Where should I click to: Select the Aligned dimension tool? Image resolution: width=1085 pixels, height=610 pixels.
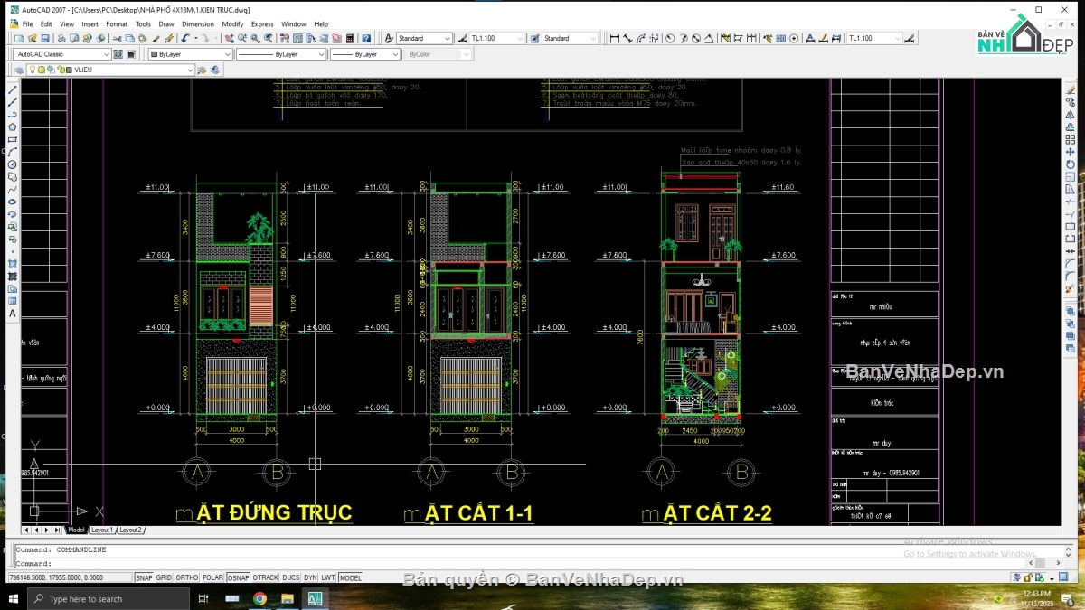(627, 38)
